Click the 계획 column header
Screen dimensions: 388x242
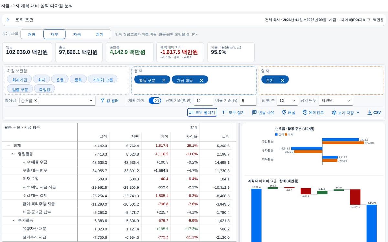(124, 136)
